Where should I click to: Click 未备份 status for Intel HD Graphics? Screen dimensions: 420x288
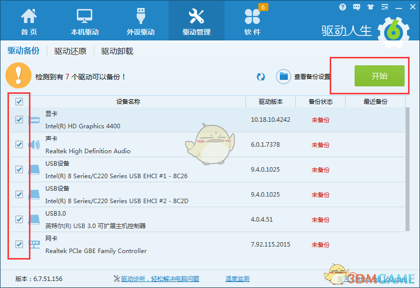(x=320, y=120)
